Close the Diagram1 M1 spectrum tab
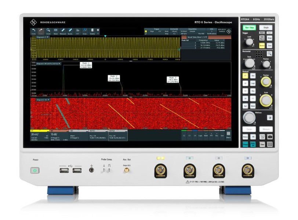 [59, 64]
